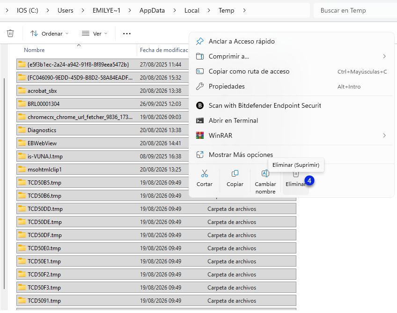The height and width of the screenshot is (313, 397).
Task: Click the toolbar trash delete icon
Action: 10,33
